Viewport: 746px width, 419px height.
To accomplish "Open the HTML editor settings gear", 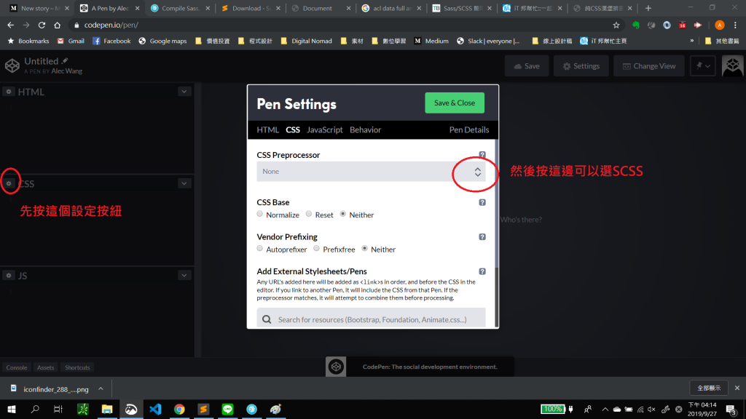I will (9, 92).
